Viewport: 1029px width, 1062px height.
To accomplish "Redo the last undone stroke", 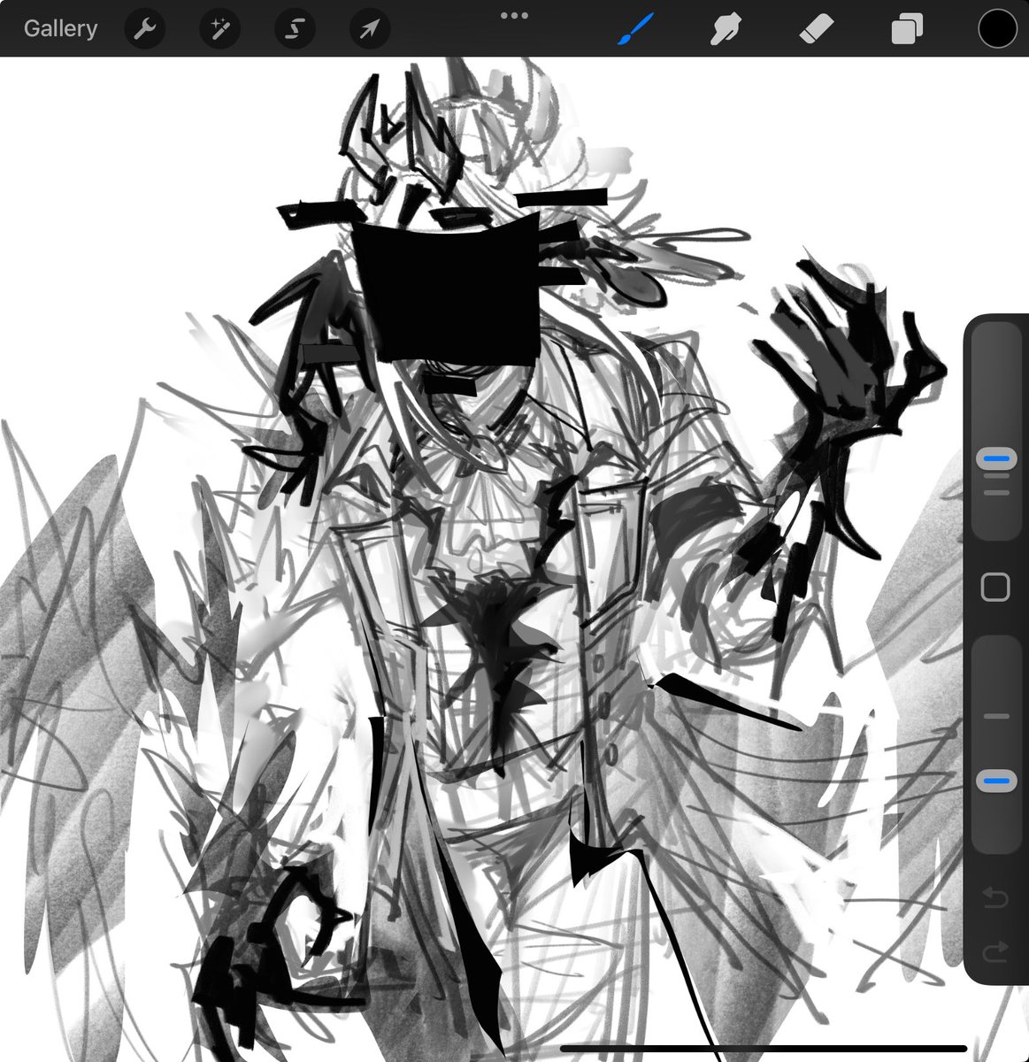I will pos(996,951).
